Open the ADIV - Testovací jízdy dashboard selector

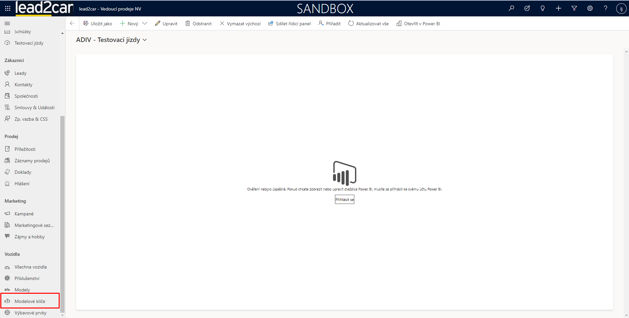(111, 40)
